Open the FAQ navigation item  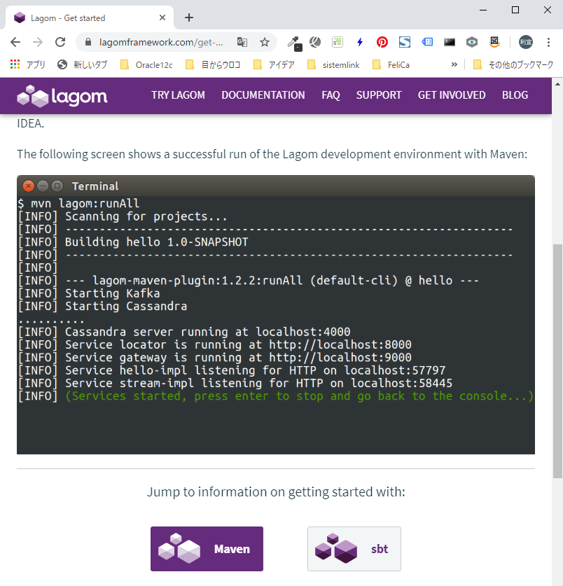click(x=331, y=95)
